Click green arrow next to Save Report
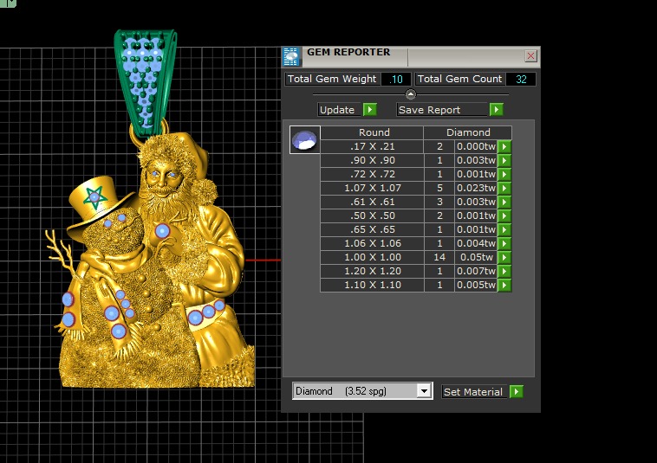The height and width of the screenshot is (463, 657). [x=497, y=110]
